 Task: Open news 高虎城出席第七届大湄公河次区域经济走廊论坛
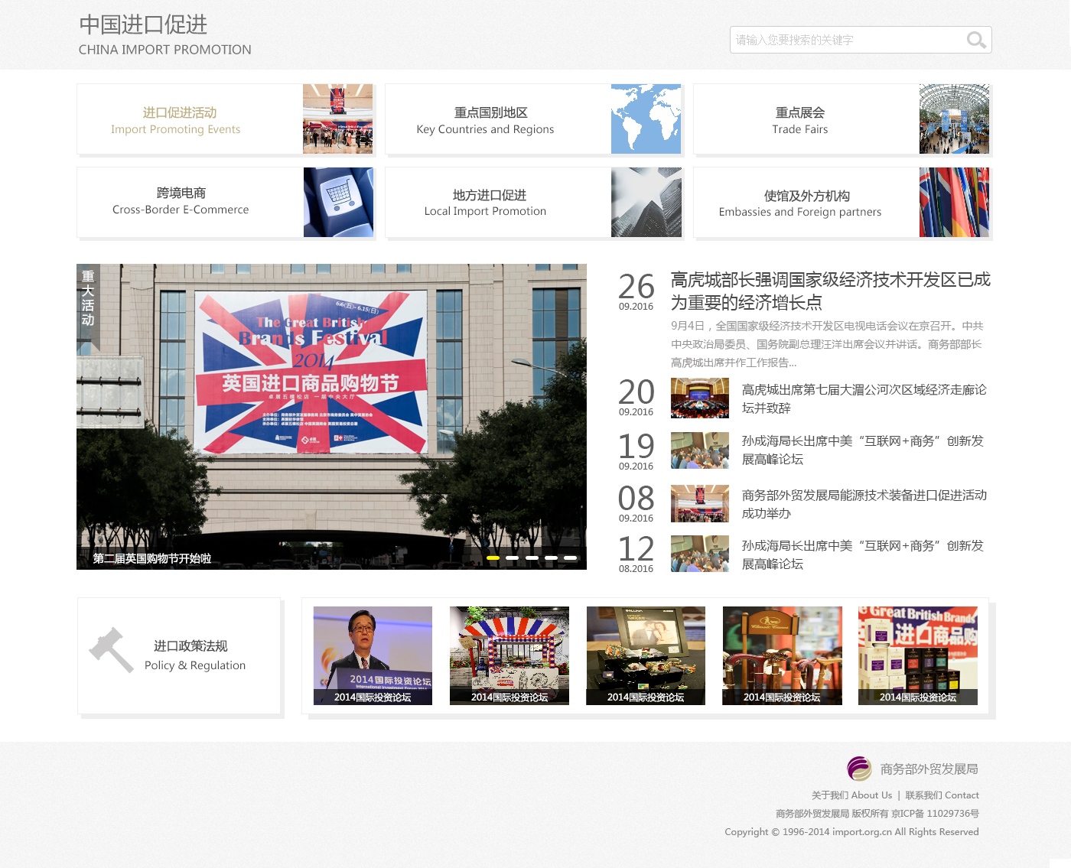pos(864,398)
